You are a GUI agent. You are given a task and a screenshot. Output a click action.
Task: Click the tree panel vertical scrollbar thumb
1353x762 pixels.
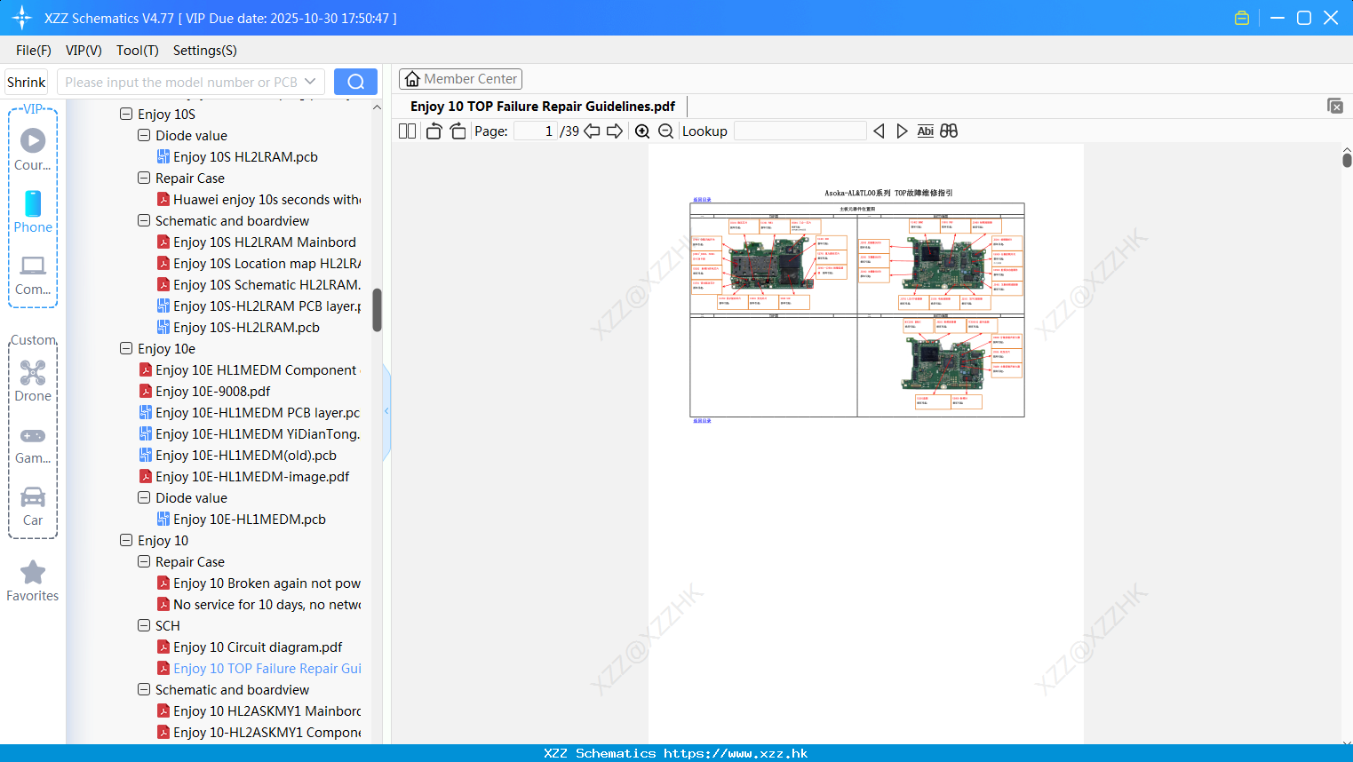pyautogui.click(x=377, y=310)
